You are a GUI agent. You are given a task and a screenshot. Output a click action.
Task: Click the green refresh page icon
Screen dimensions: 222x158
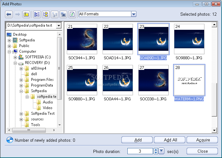[72, 14]
